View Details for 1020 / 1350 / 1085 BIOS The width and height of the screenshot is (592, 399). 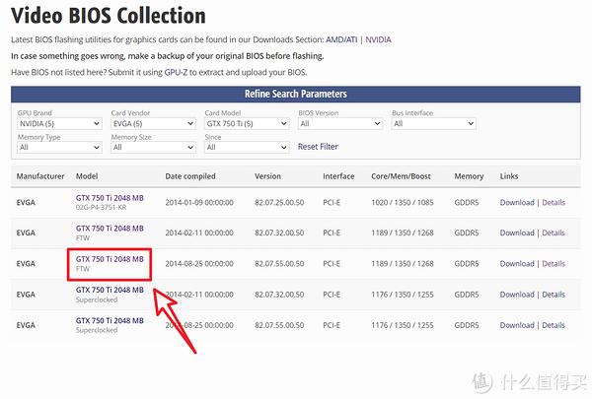(554, 203)
